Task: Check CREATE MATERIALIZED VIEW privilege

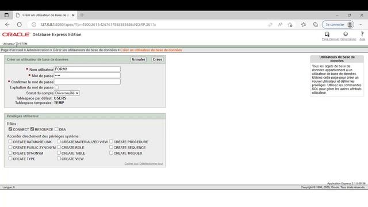Action: [59, 141]
